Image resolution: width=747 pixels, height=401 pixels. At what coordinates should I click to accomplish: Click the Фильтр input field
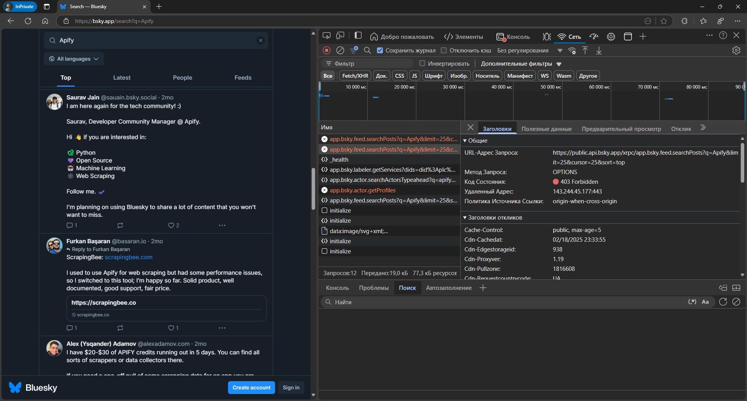pos(370,63)
